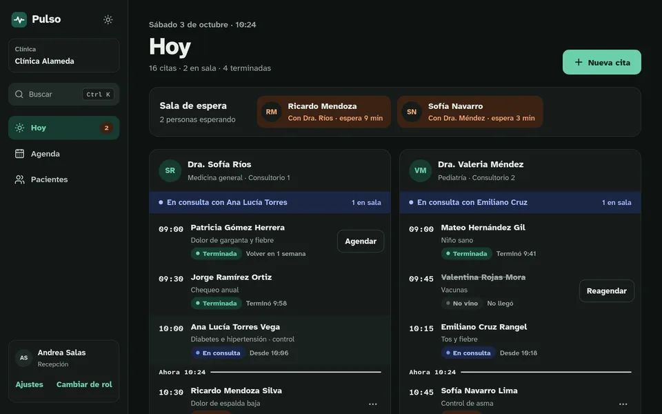Click the RM avatar in waiting room
Viewport: 662px width, 414px height.
(272, 112)
